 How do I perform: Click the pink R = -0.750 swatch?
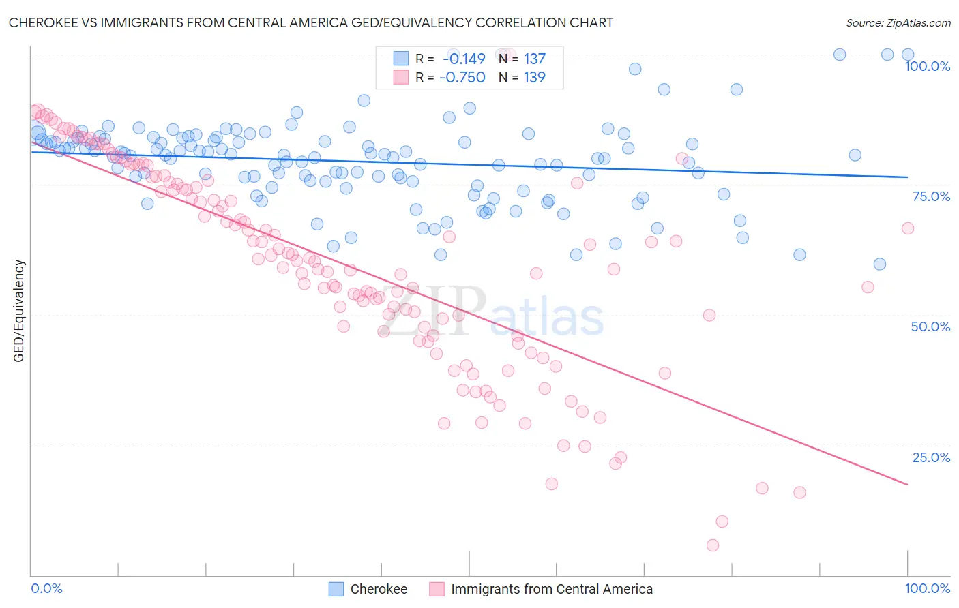coord(401,77)
